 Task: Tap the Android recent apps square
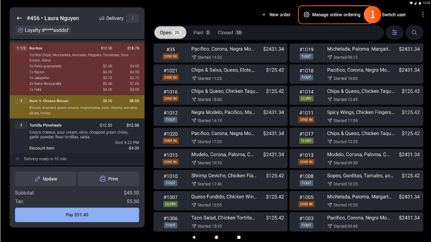(239, 237)
